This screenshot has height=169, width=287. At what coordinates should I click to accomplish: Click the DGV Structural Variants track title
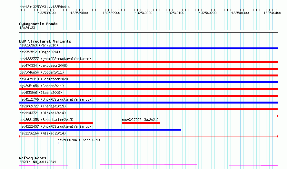coord(45,41)
